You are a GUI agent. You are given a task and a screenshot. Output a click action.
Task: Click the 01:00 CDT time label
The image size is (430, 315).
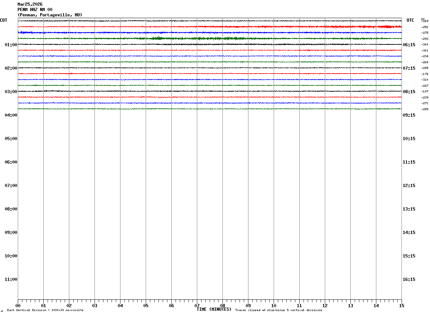11,45
